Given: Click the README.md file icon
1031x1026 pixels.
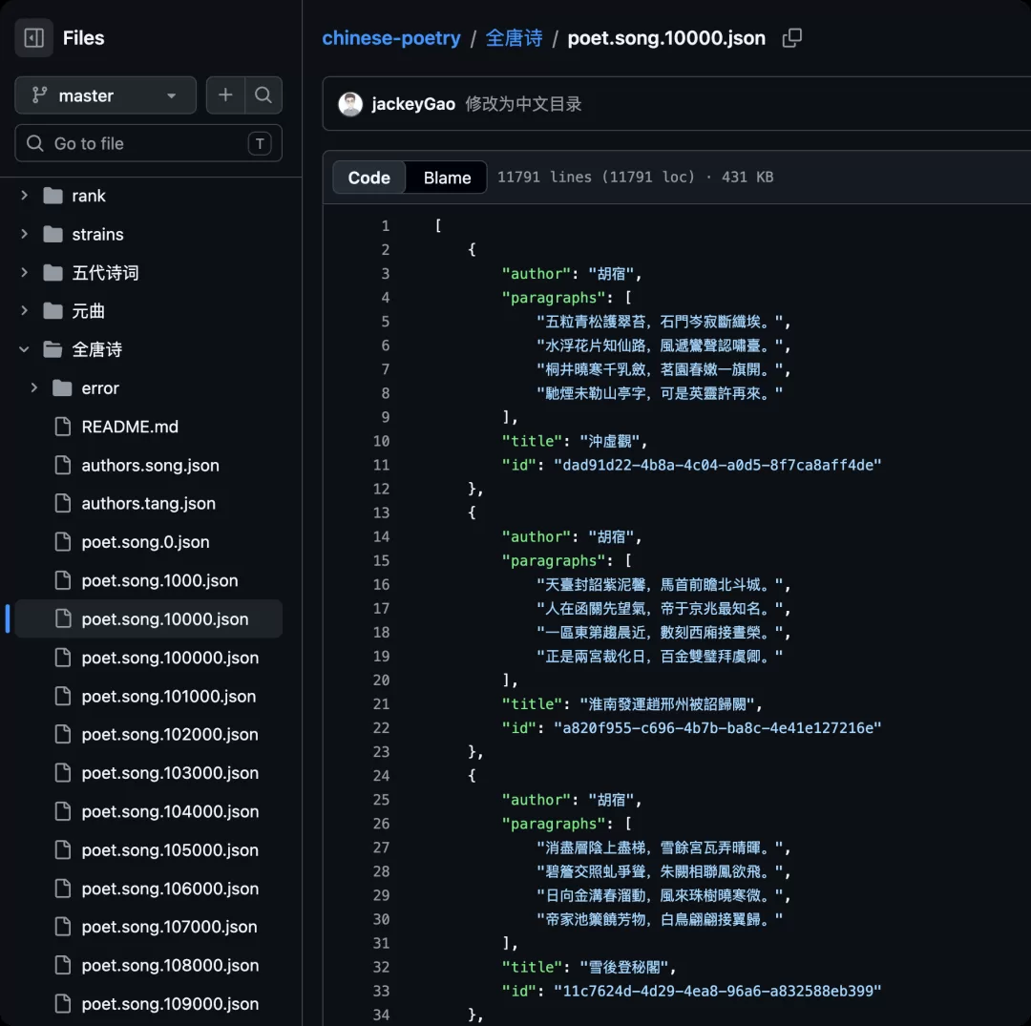Looking at the screenshot, I should tap(62, 427).
